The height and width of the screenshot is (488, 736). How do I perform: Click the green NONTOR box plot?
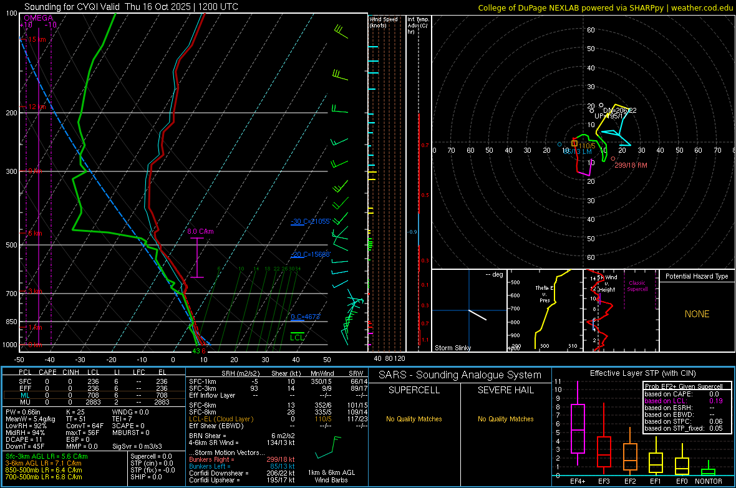(709, 468)
